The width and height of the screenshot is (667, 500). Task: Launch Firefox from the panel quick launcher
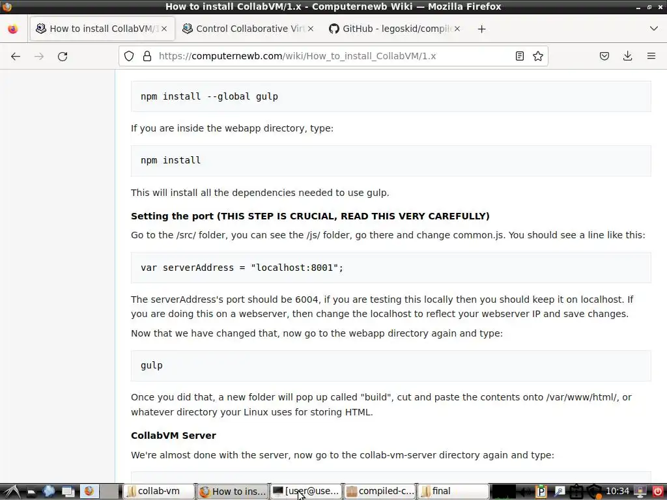pos(89,492)
